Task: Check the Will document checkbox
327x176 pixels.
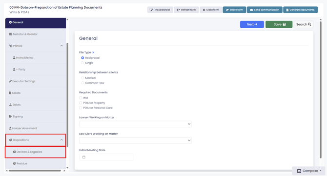Action: pyautogui.click(x=81, y=98)
